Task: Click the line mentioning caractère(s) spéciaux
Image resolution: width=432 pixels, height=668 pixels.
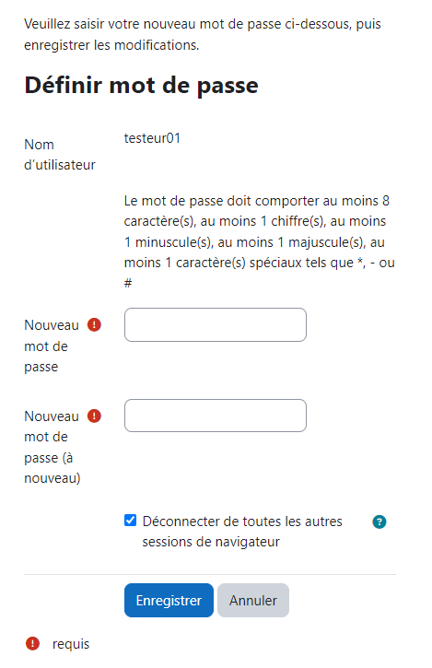Action: (x=260, y=263)
